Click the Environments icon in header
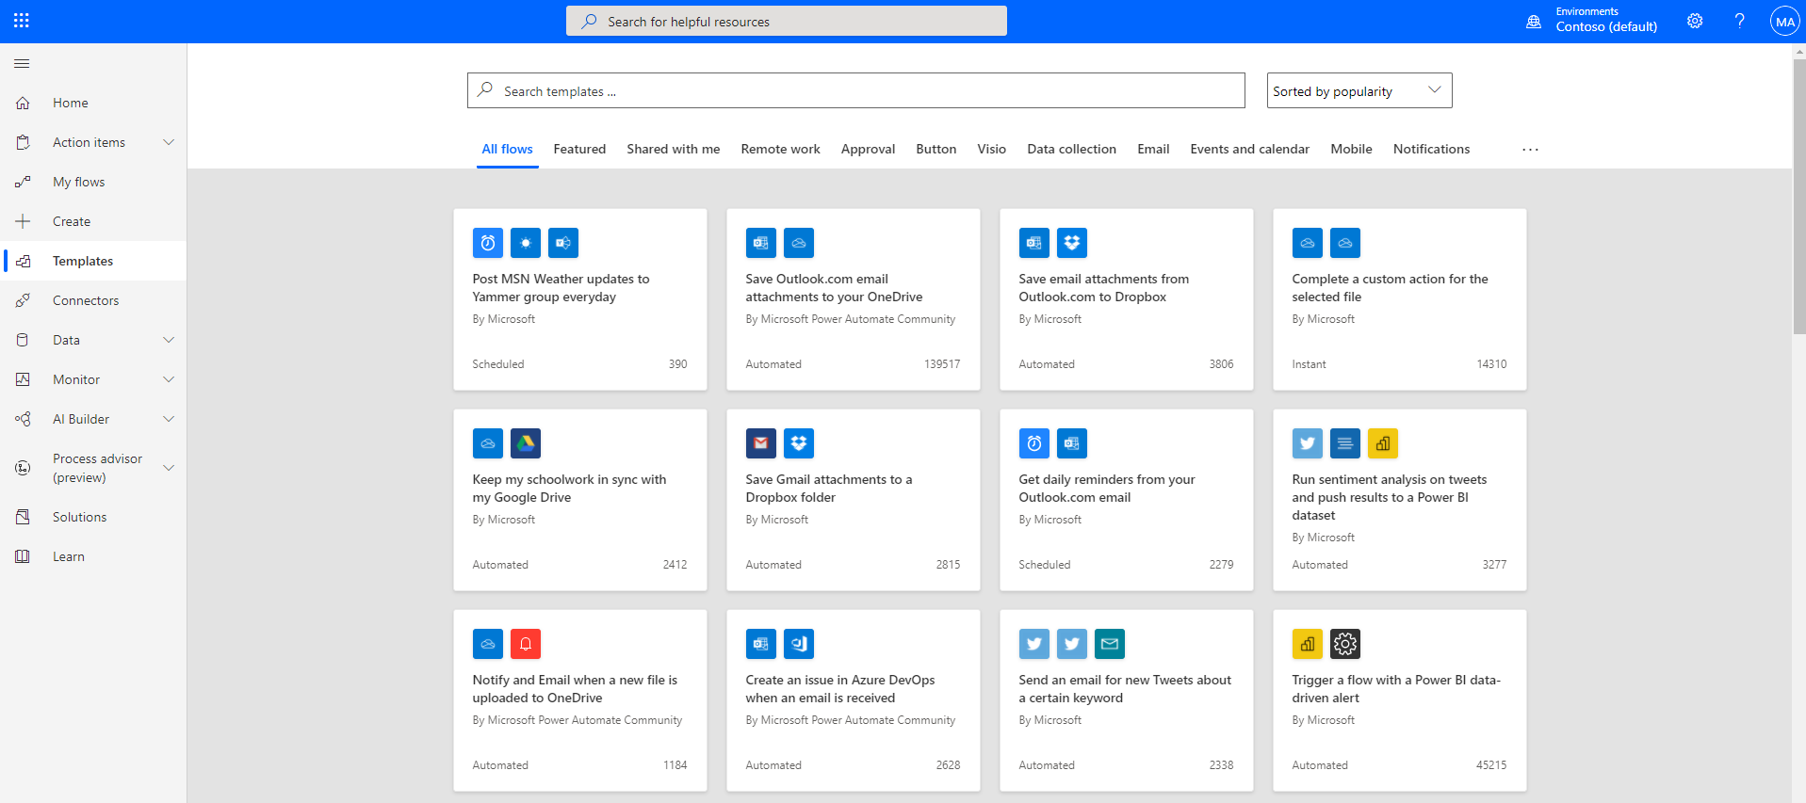This screenshot has height=803, width=1806. (1534, 22)
